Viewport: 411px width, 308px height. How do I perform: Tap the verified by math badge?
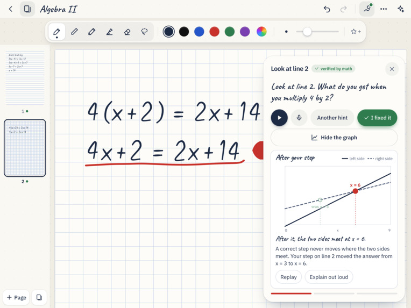click(x=334, y=69)
